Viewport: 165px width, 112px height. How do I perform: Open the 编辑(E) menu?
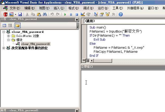point(30,8)
